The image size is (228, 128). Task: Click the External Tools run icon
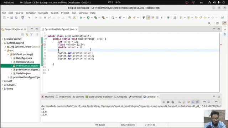103,17
